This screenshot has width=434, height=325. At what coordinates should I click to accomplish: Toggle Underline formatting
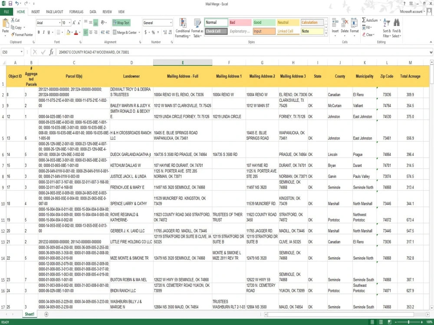[49, 32]
